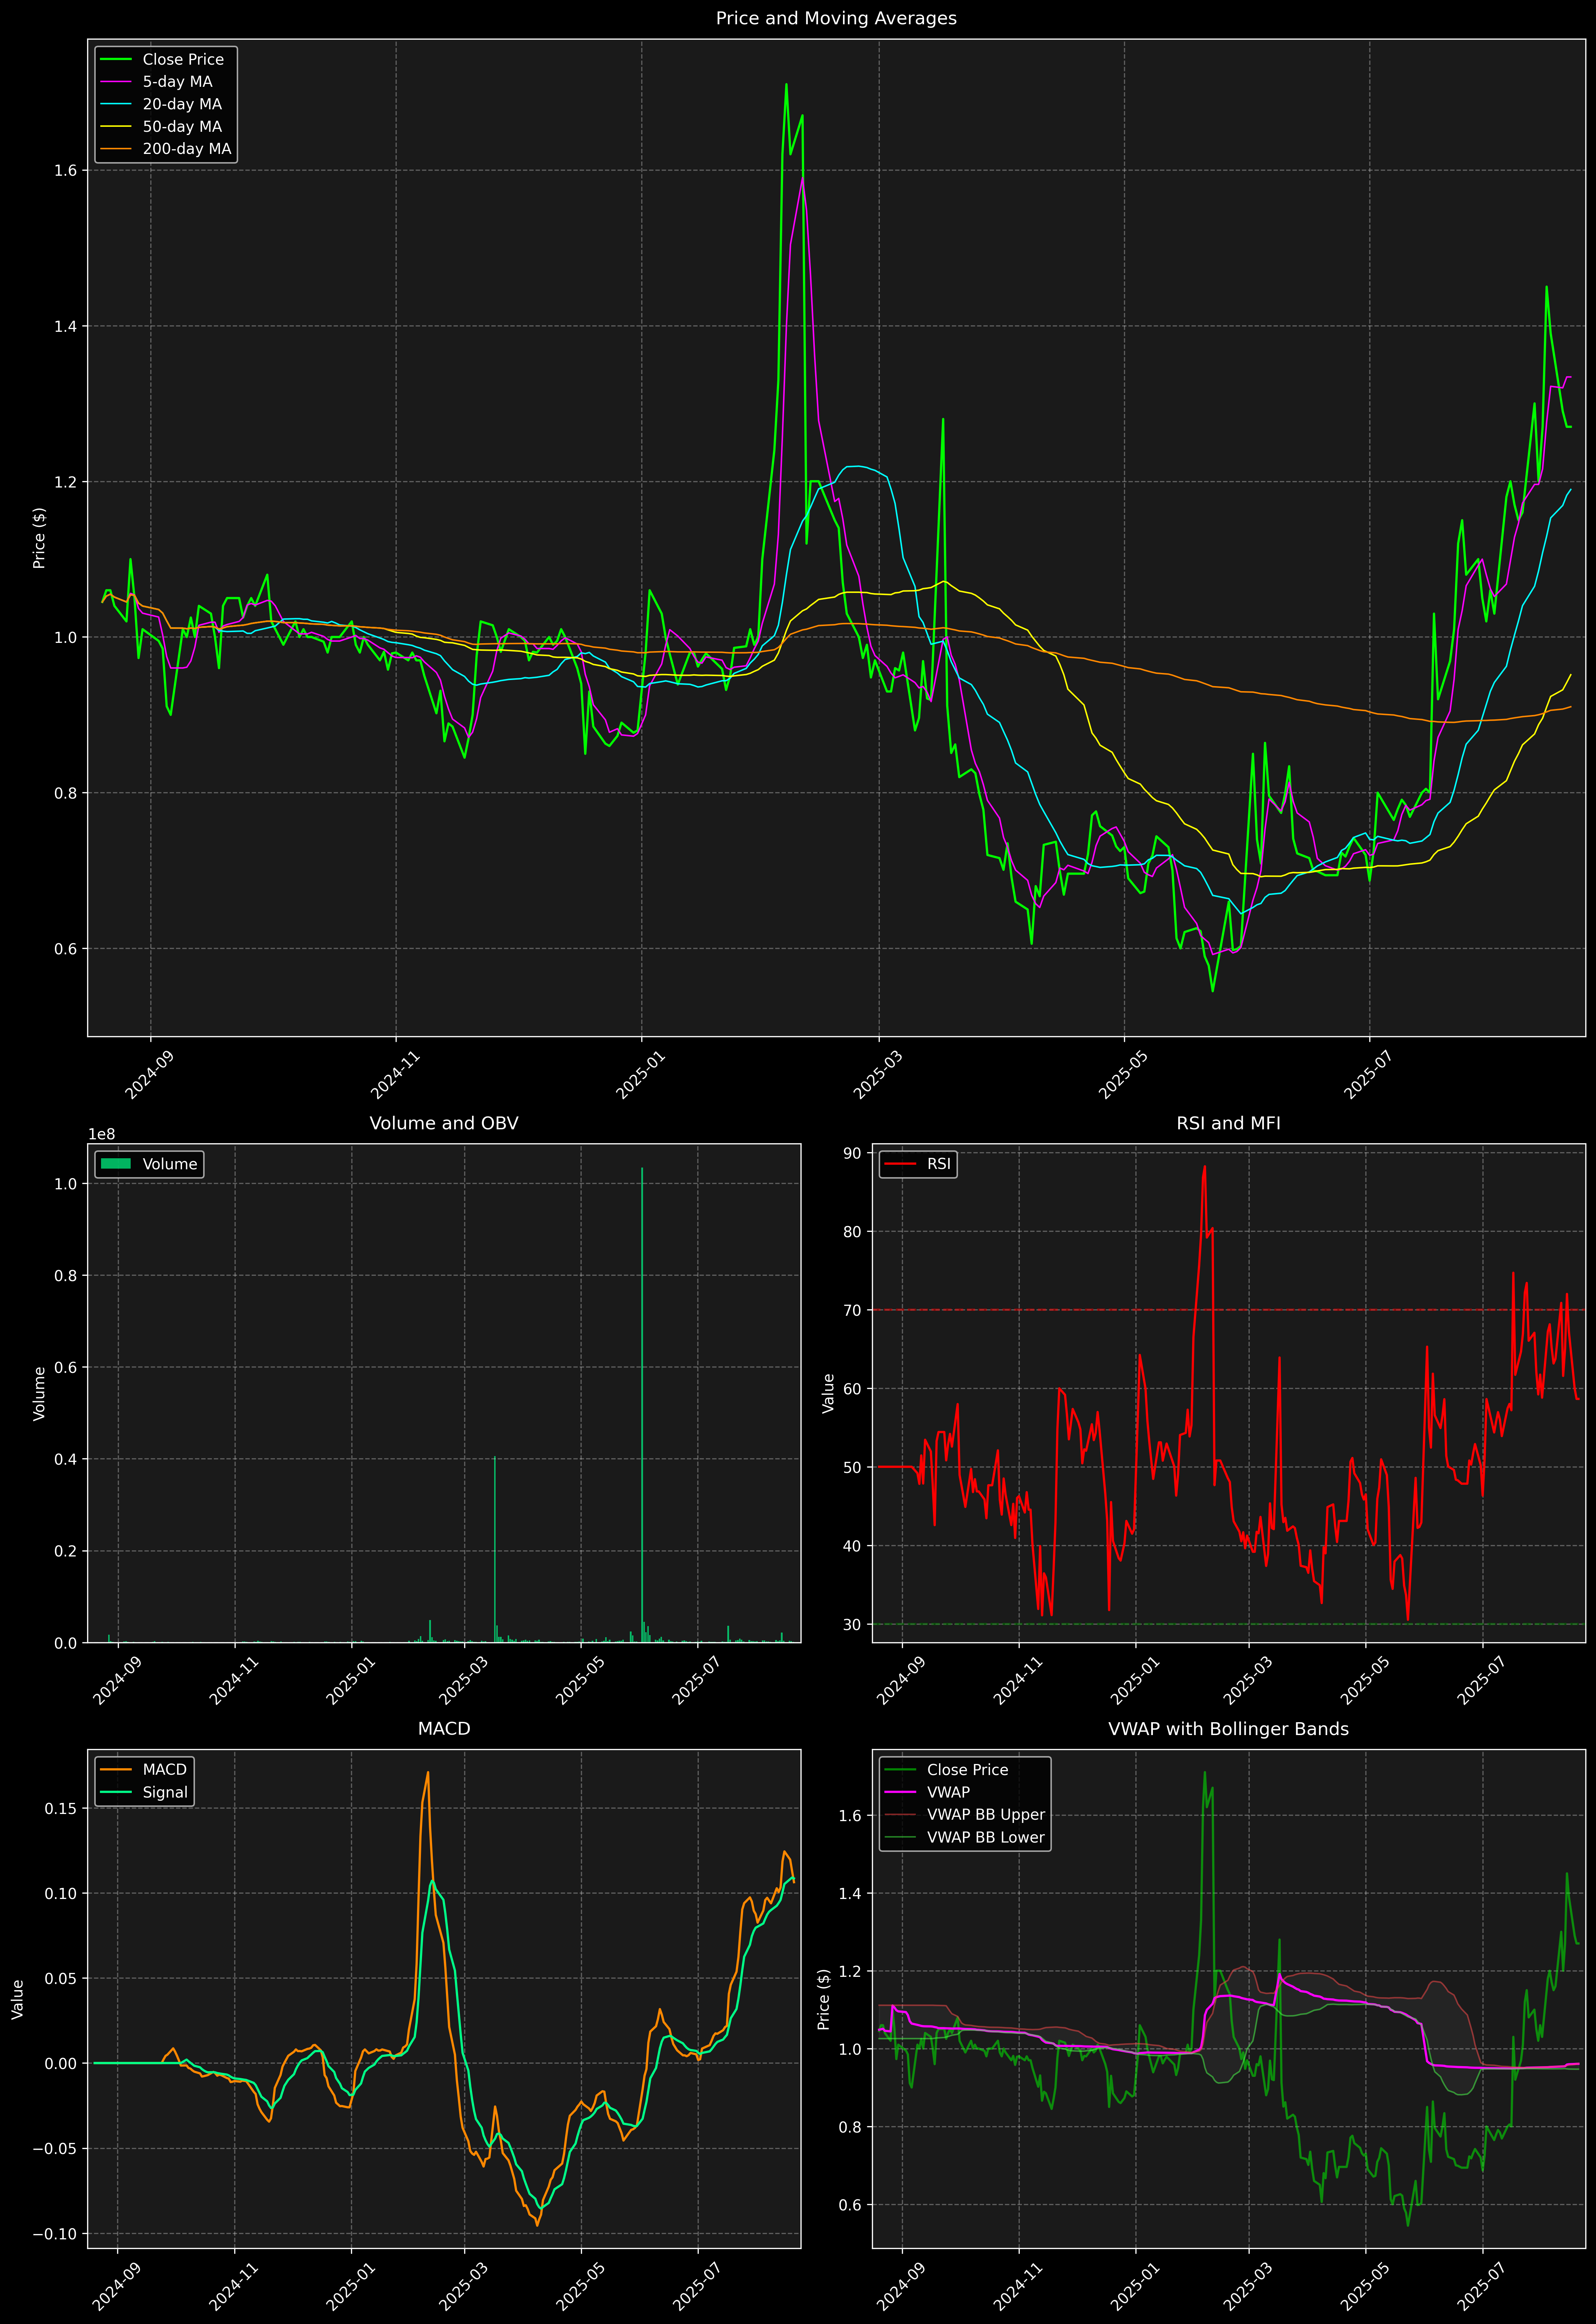Image resolution: width=1596 pixels, height=2324 pixels.
Task: Click the green Volume legend swatch
Action: tap(116, 1164)
